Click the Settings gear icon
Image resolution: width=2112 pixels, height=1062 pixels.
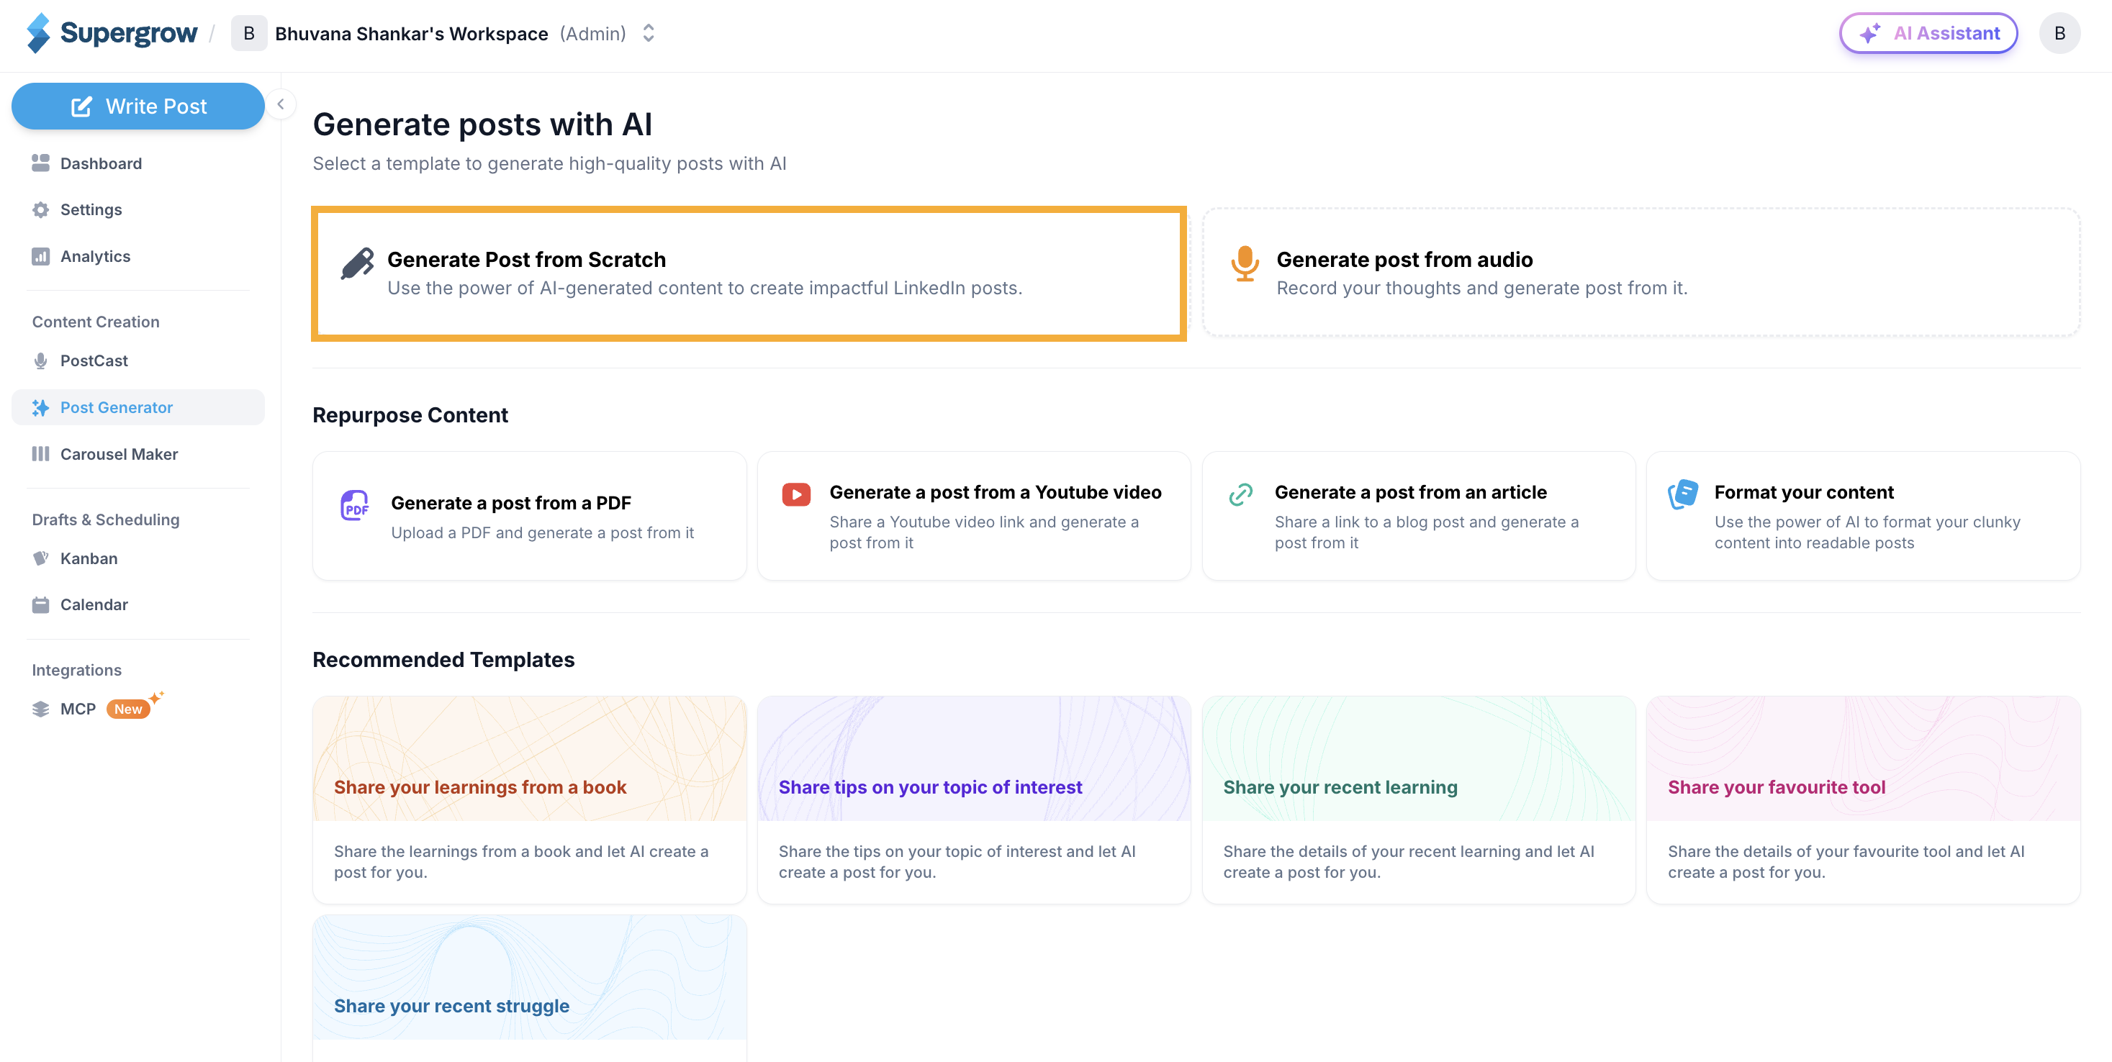pyautogui.click(x=40, y=210)
